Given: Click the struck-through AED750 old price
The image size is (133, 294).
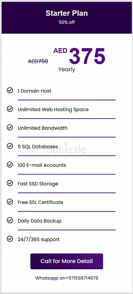Looking at the screenshot, I should click(38, 61).
